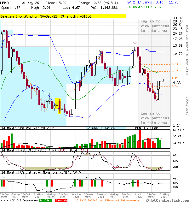
Task: Click the yellow-highlighted engulfing candle pair
Action: [58, 106]
